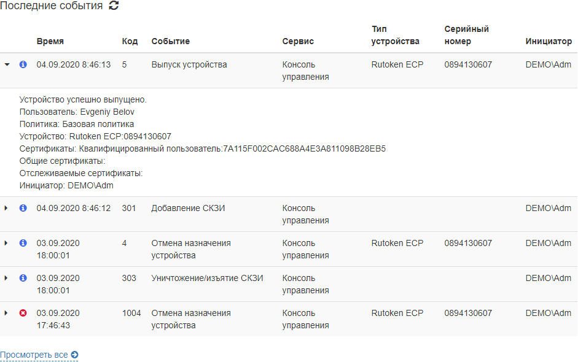The image size is (578, 362).
Task: Click the refresh icon beside Последние события
Action: pos(114,6)
